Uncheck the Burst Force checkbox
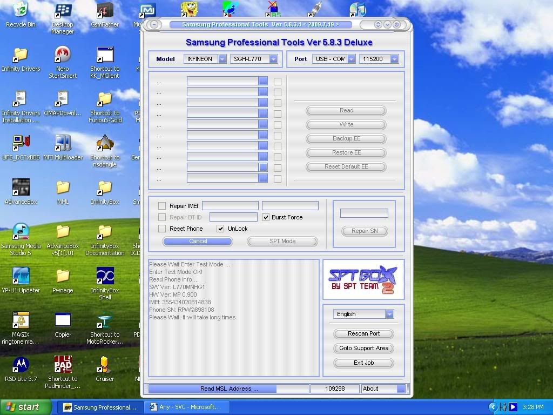The width and height of the screenshot is (553, 415). click(266, 217)
